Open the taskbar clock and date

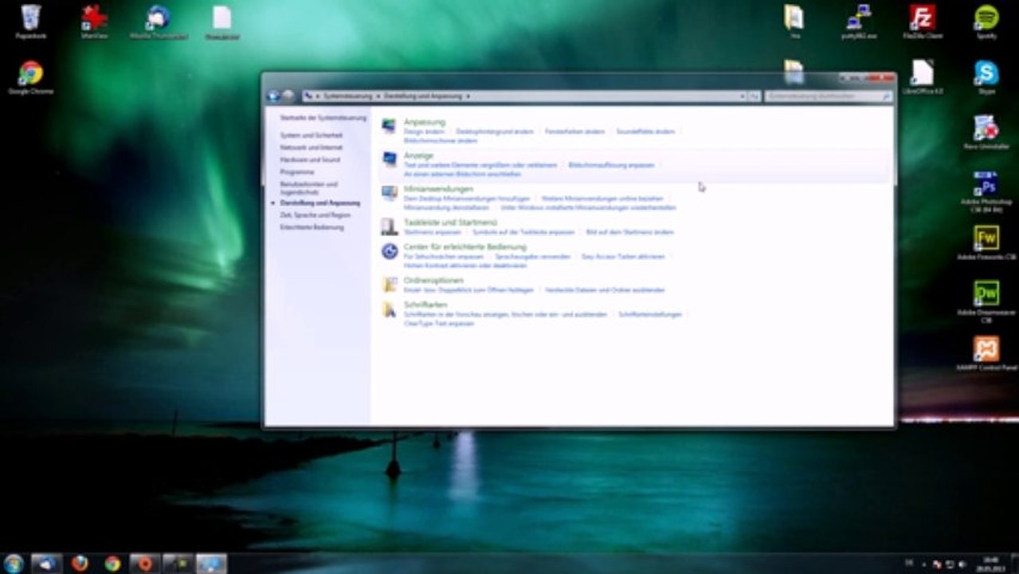991,564
